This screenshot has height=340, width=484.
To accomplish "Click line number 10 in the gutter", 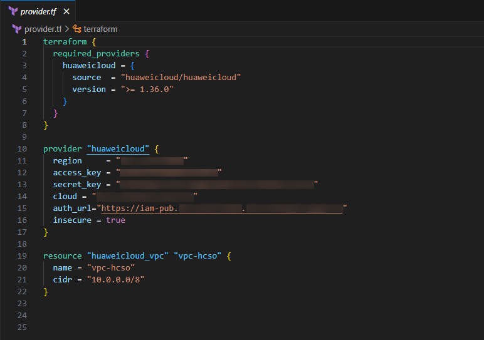I will tap(23, 149).
